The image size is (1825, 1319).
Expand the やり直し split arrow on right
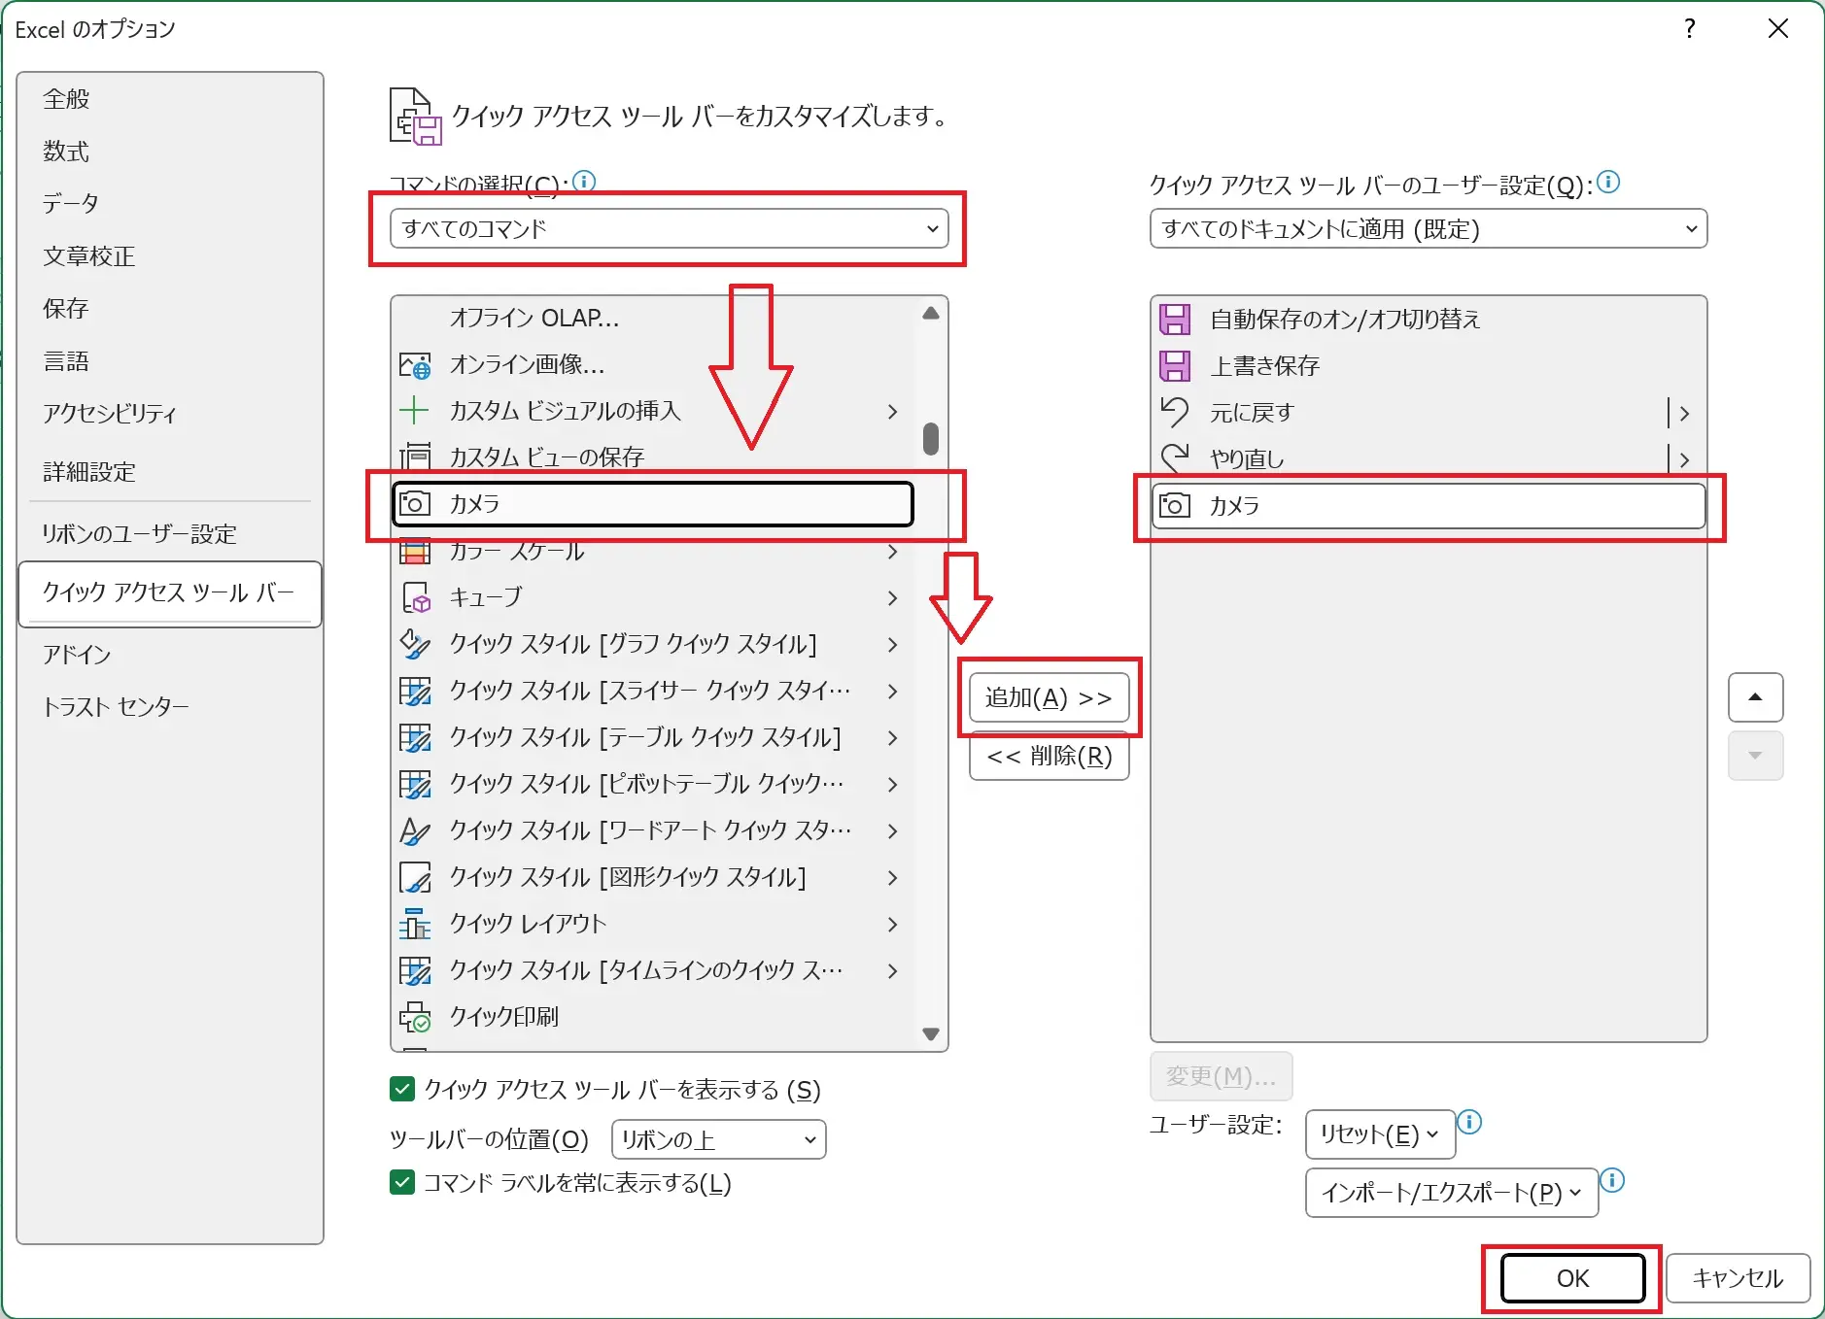pos(1684,458)
